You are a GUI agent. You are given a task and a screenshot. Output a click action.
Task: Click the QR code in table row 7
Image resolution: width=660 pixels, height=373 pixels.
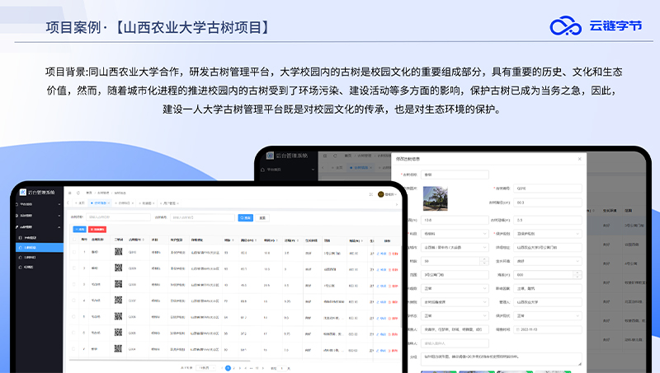[x=118, y=348]
